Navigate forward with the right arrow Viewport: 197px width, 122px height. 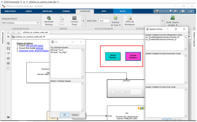point(13,32)
